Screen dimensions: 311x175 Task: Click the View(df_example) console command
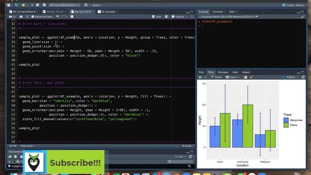(217, 21)
